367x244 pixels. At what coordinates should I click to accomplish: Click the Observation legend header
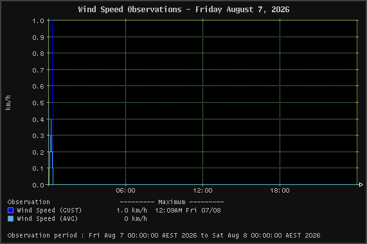(x=28, y=202)
